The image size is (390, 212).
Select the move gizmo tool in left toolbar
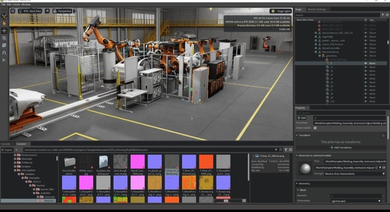(4, 30)
